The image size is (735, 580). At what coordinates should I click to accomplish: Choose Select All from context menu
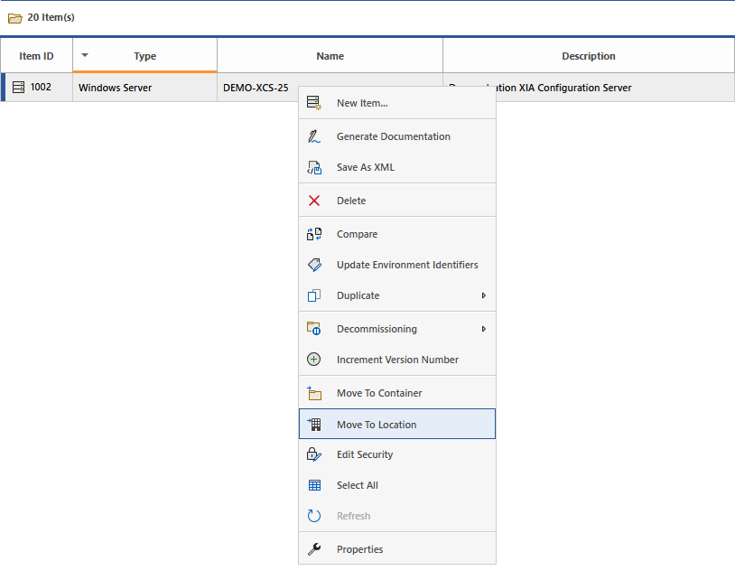(358, 485)
